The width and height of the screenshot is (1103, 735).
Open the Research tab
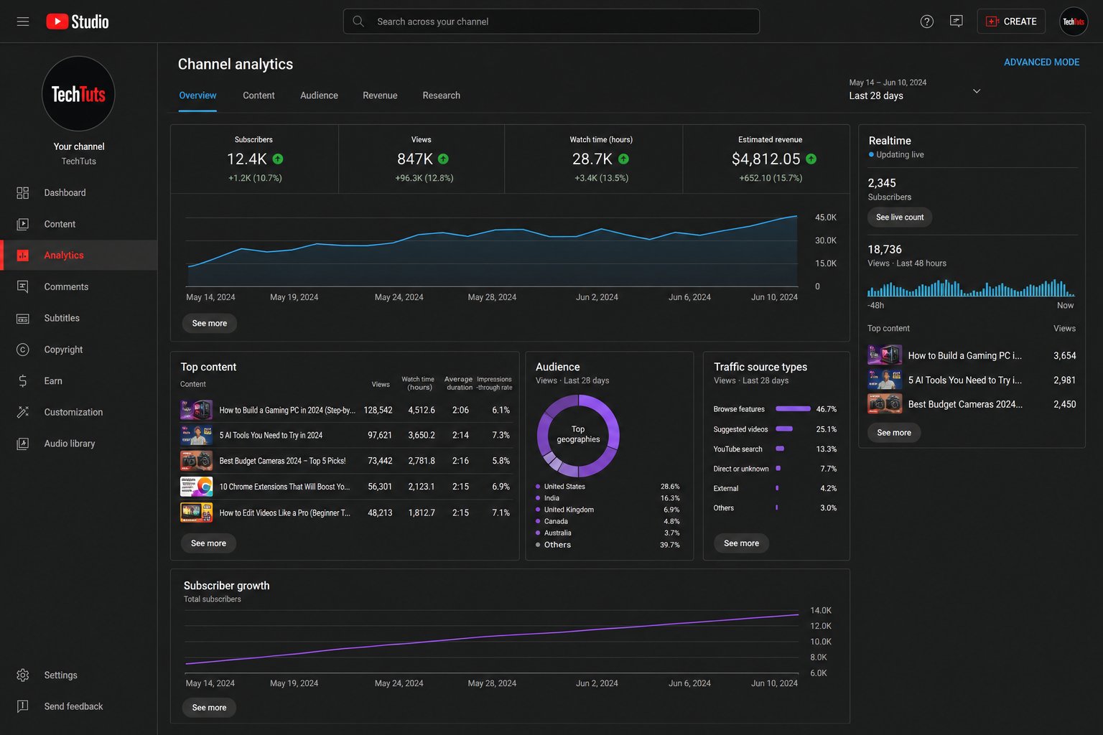441,95
